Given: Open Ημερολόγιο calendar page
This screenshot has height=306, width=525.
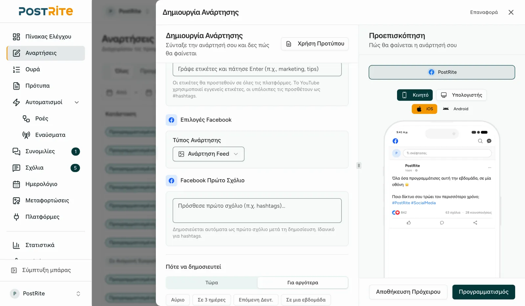Looking at the screenshot, I should [x=46, y=184].
